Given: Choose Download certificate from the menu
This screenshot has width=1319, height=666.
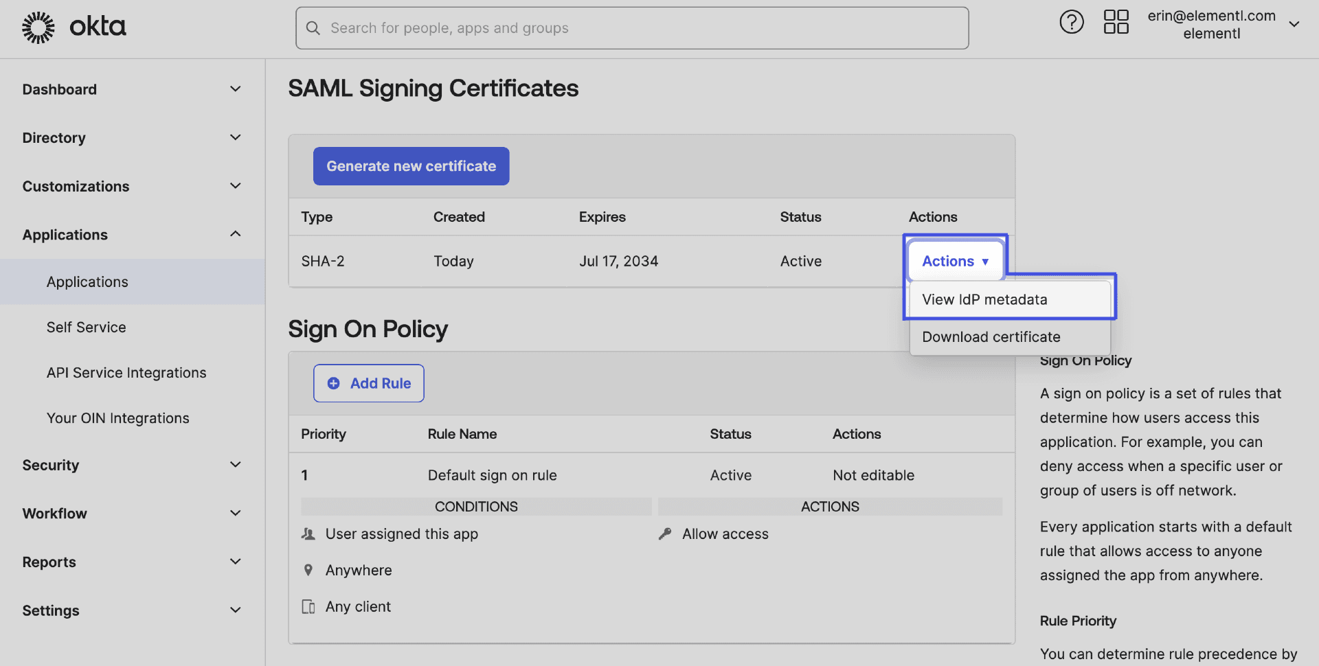Looking at the screenshot, I should click(x=991, y=336).
